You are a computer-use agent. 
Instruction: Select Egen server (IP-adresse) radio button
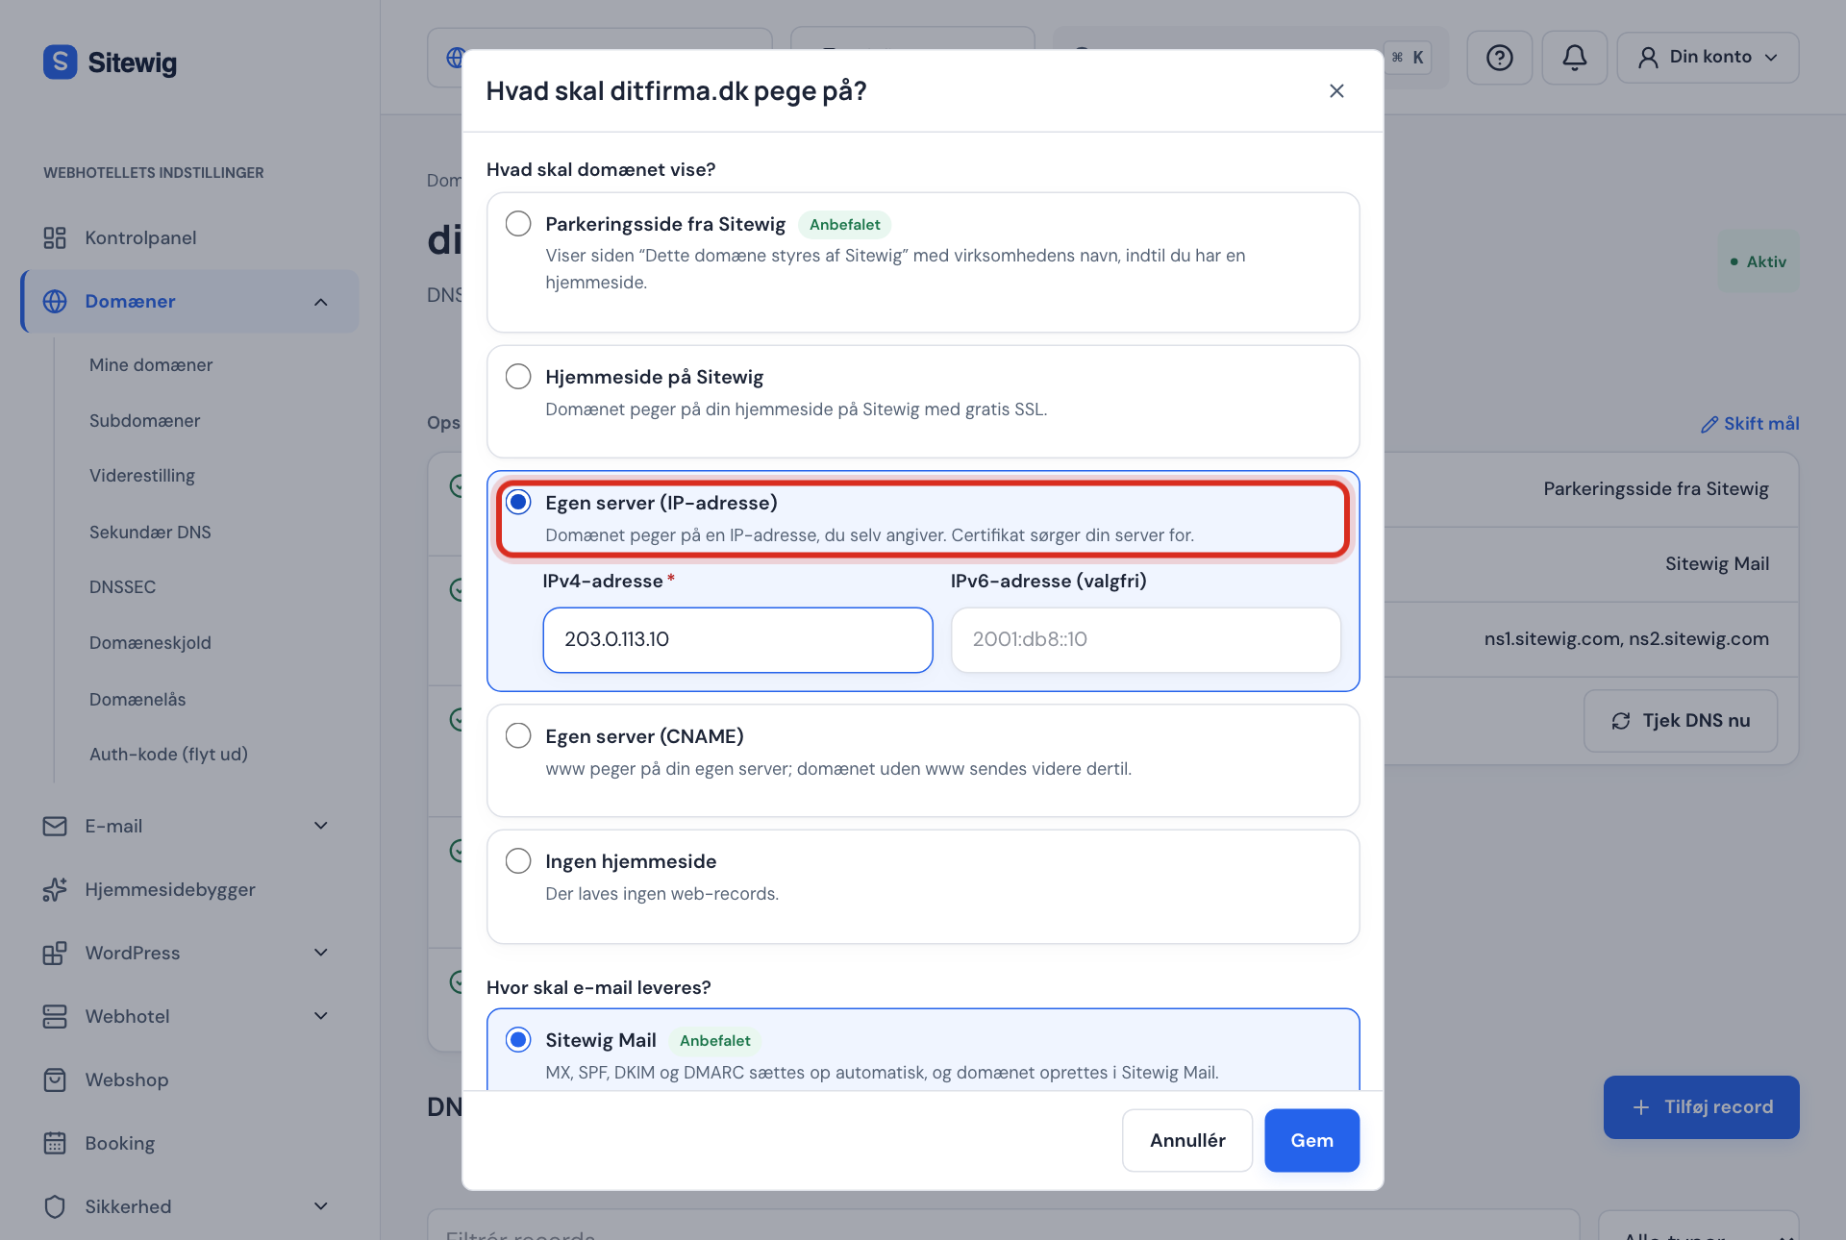518,502
